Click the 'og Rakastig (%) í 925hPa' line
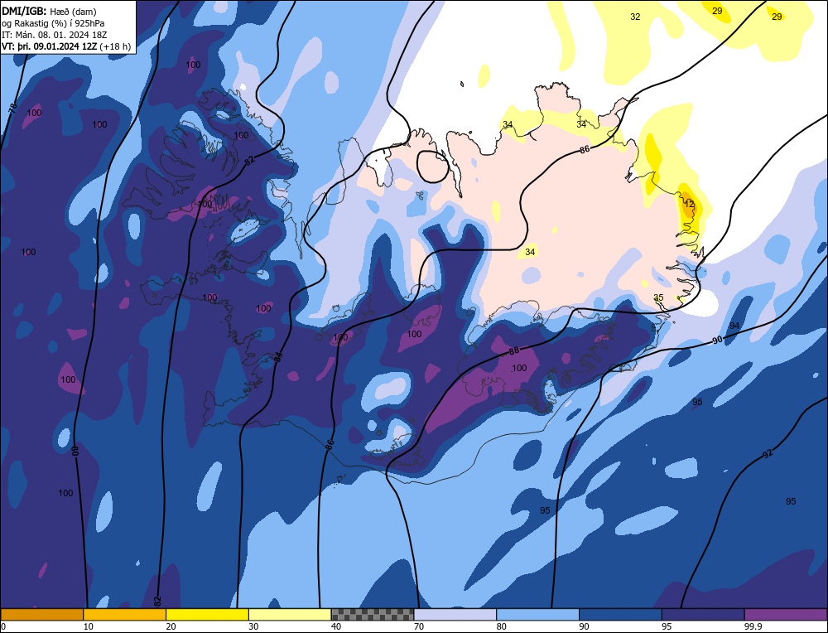Image resolution: width=828 pixels, height=633 pixels. (x=53, y=23)
